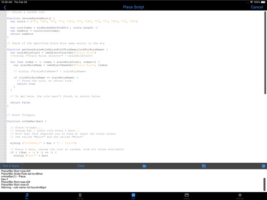Cancel the Piece Script editing
Screen dimensions: 267x200
257,7
